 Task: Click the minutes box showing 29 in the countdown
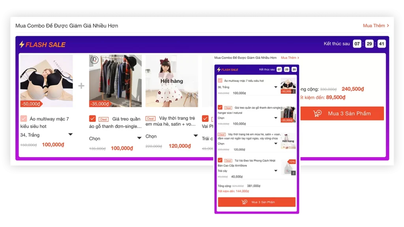(369, 44)
